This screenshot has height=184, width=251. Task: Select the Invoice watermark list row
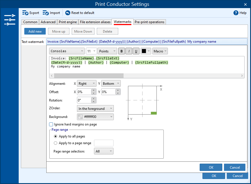coord(147,42)
